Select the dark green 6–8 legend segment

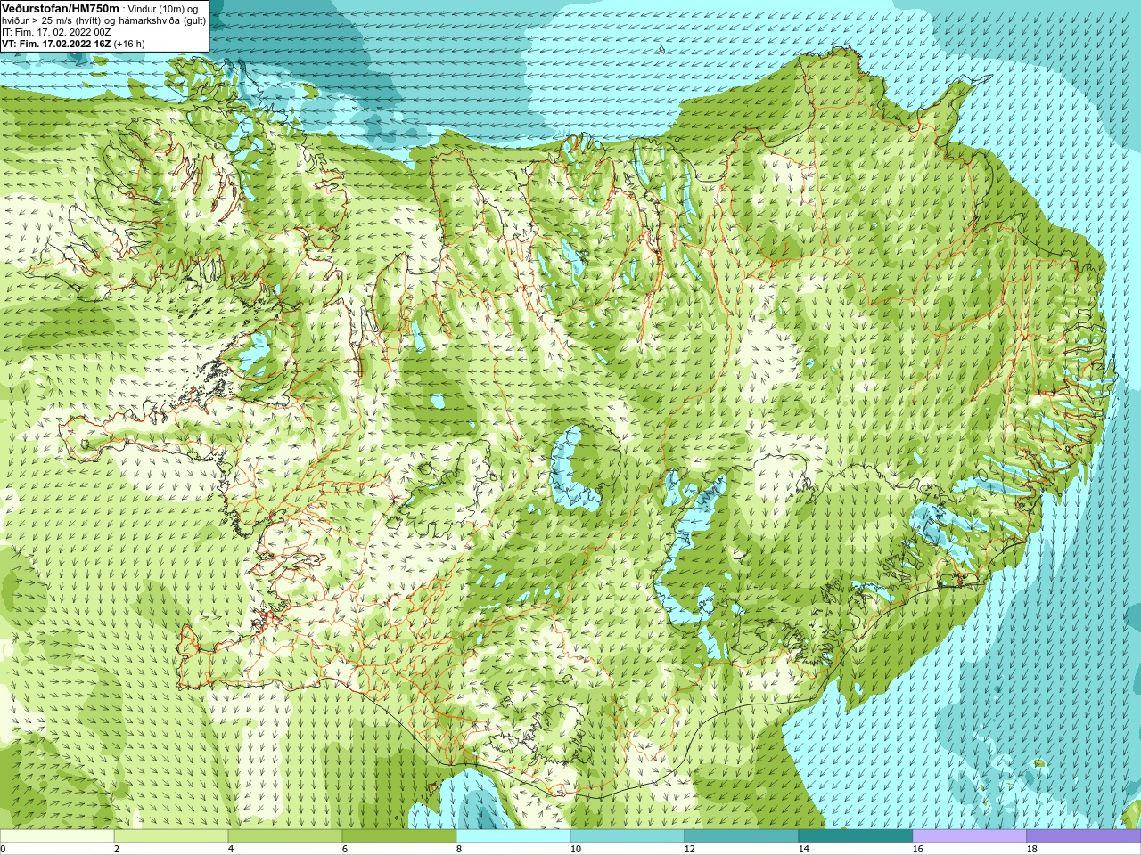pos(399,836)
